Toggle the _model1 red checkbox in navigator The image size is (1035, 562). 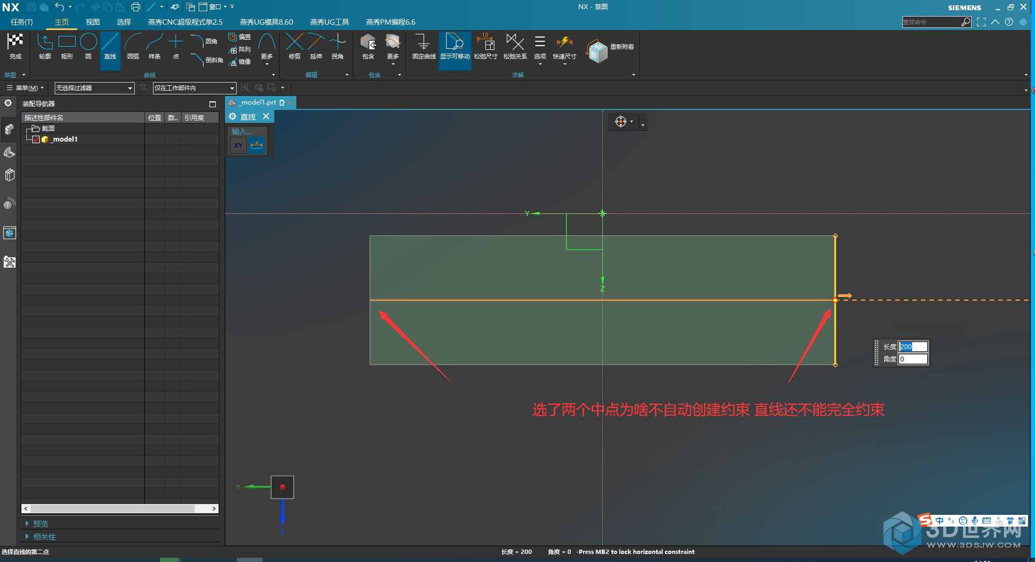pyautogui.click(x=36, y=139)
